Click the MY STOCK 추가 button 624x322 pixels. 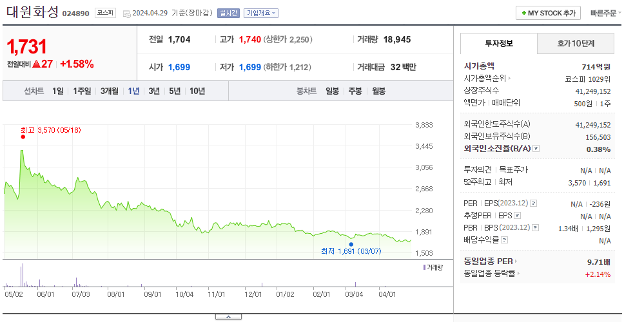point(549,13)
